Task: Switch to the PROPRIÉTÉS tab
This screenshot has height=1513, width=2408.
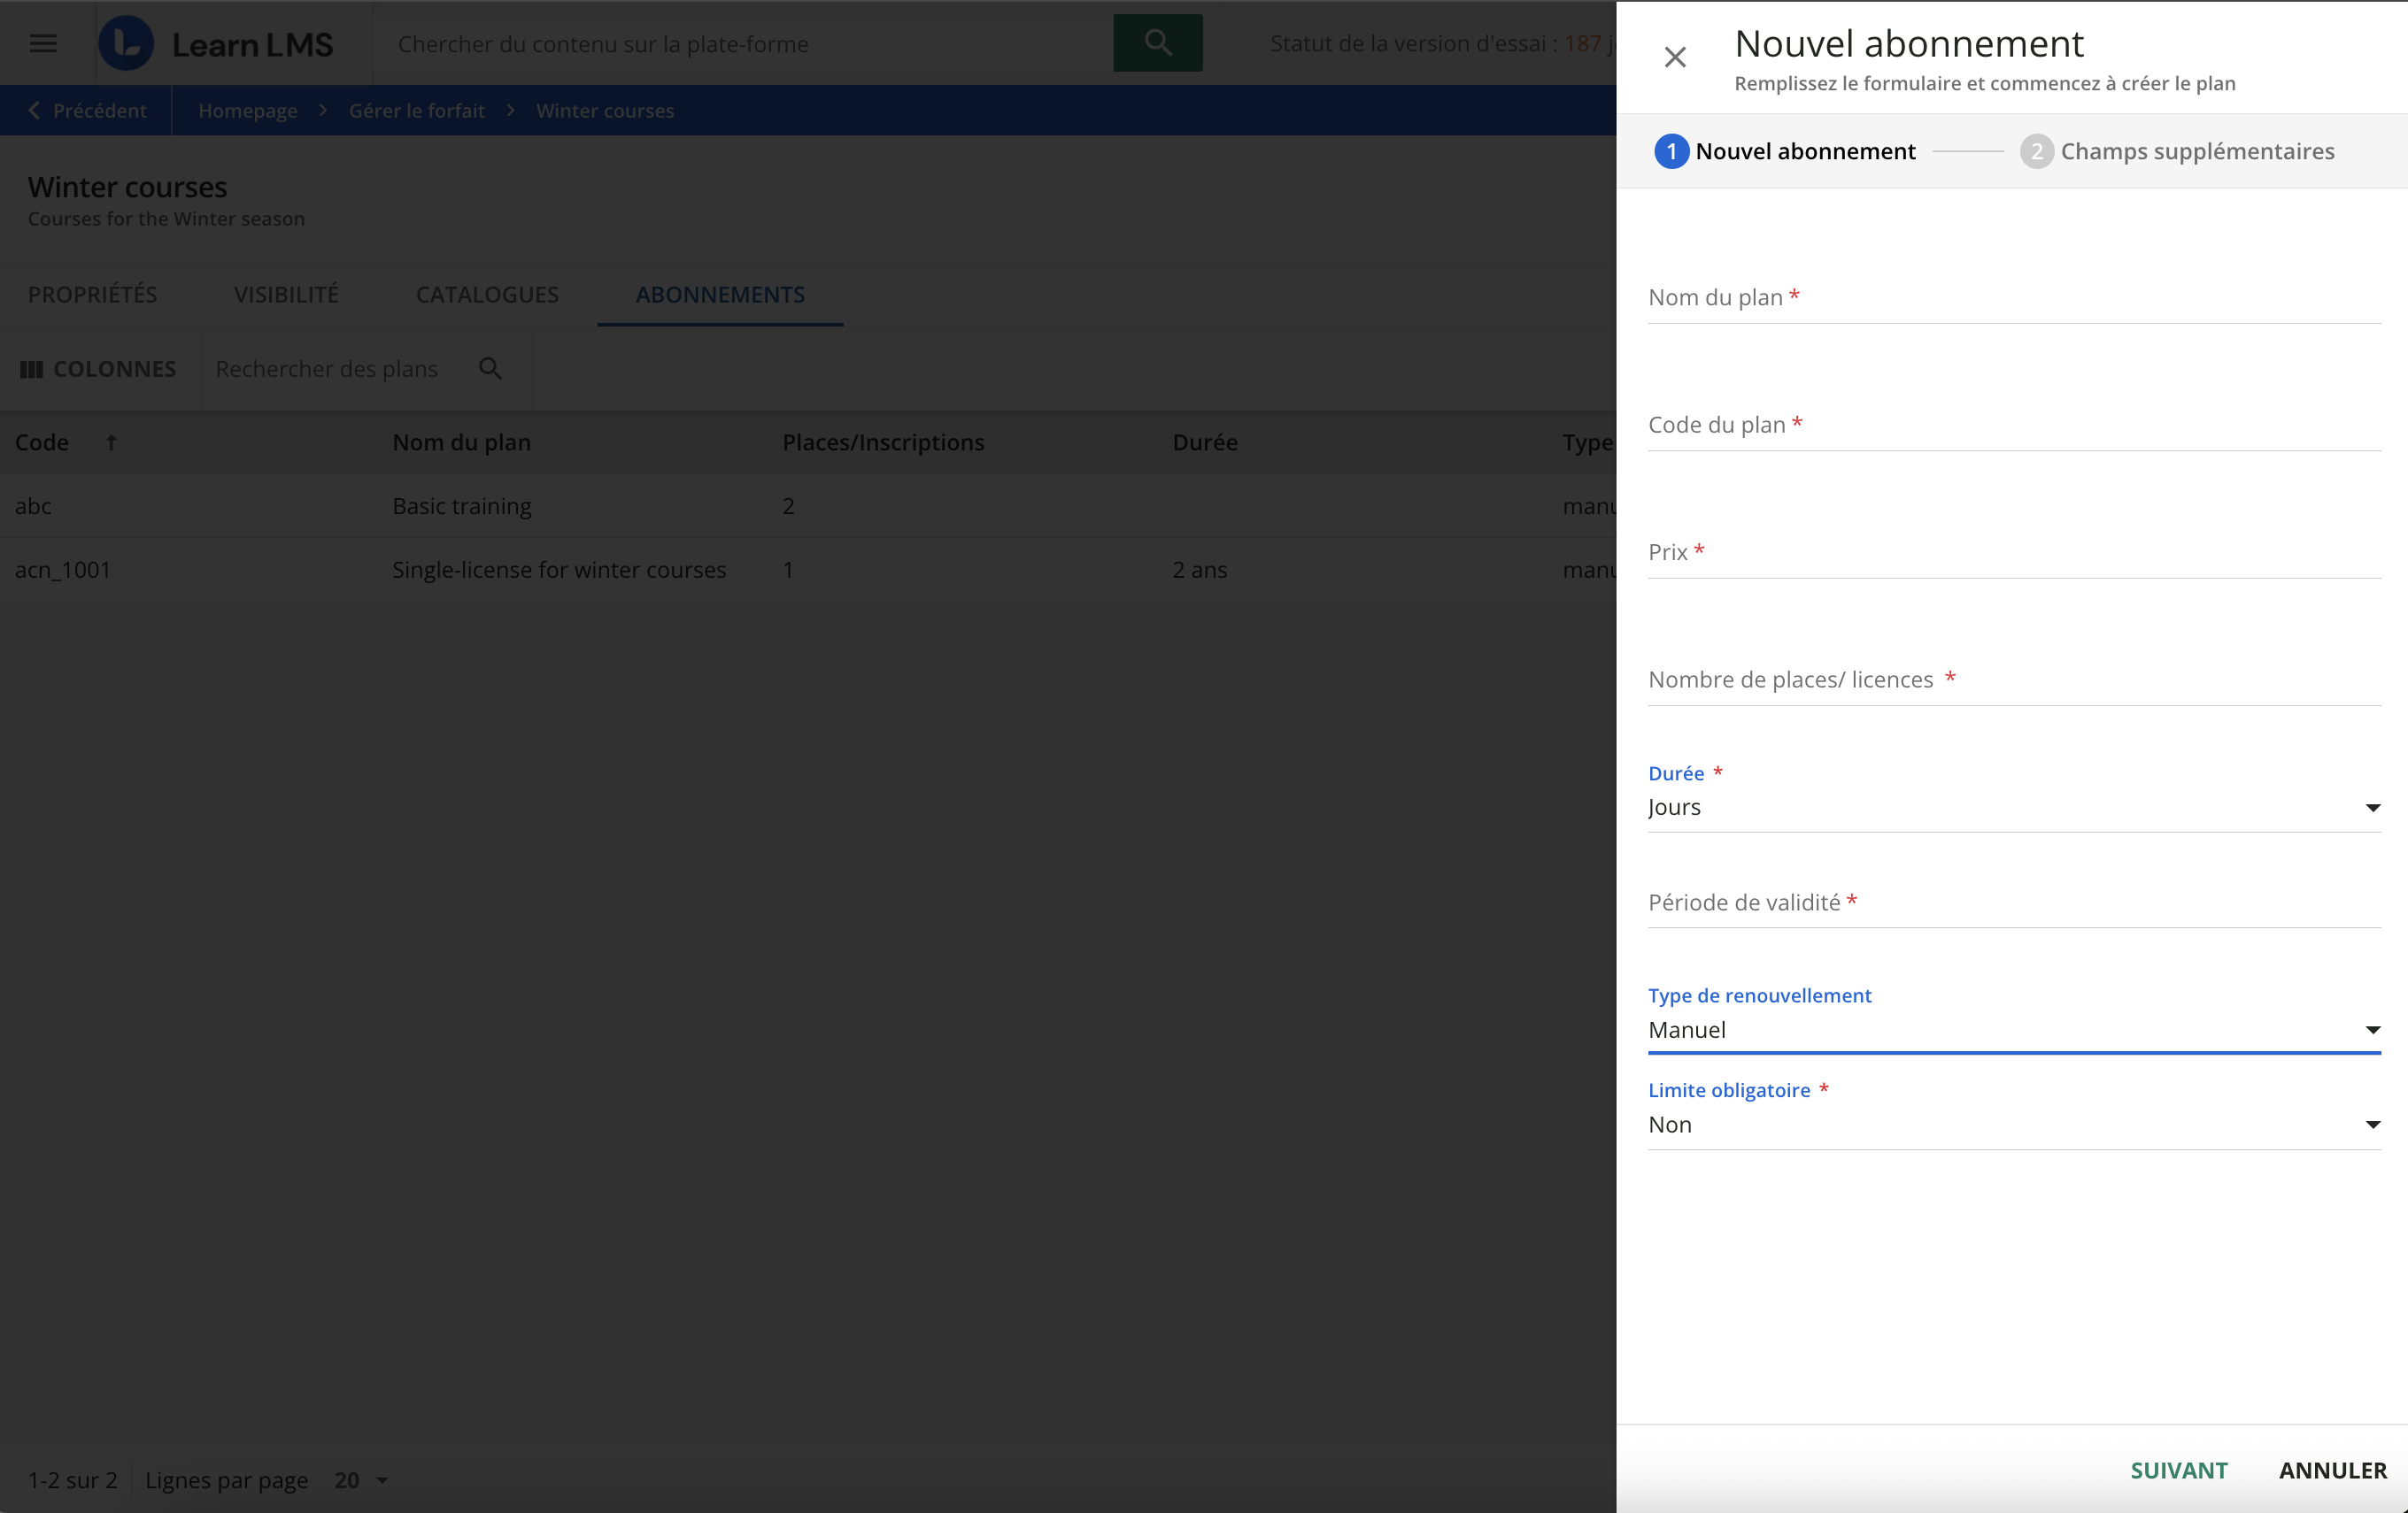Action: 93,295
